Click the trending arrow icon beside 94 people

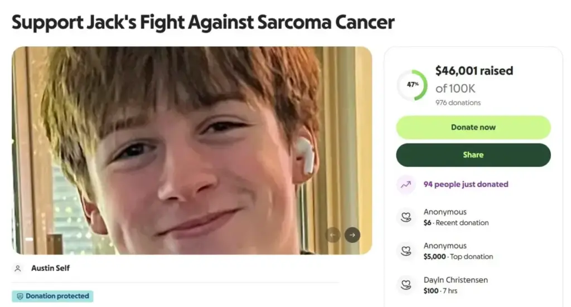click(406, 184)
